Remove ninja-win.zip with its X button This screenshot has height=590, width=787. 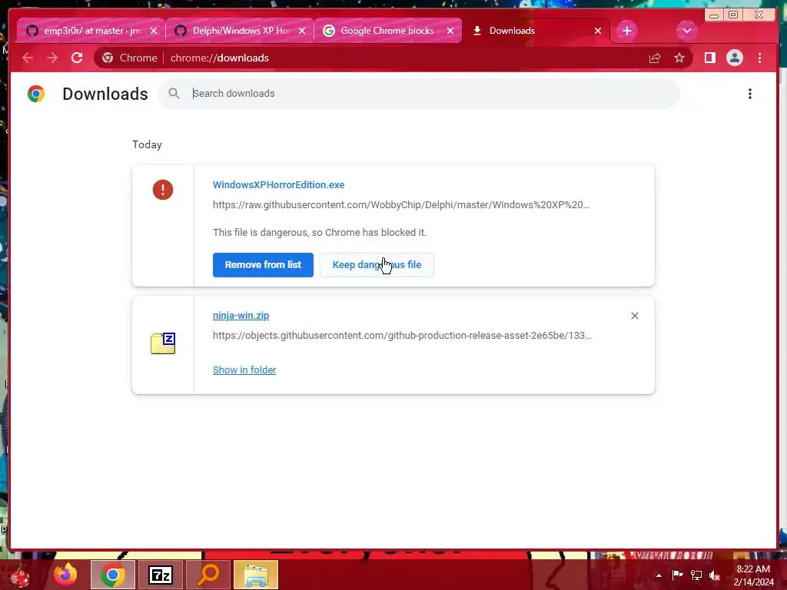pos(634,316)
